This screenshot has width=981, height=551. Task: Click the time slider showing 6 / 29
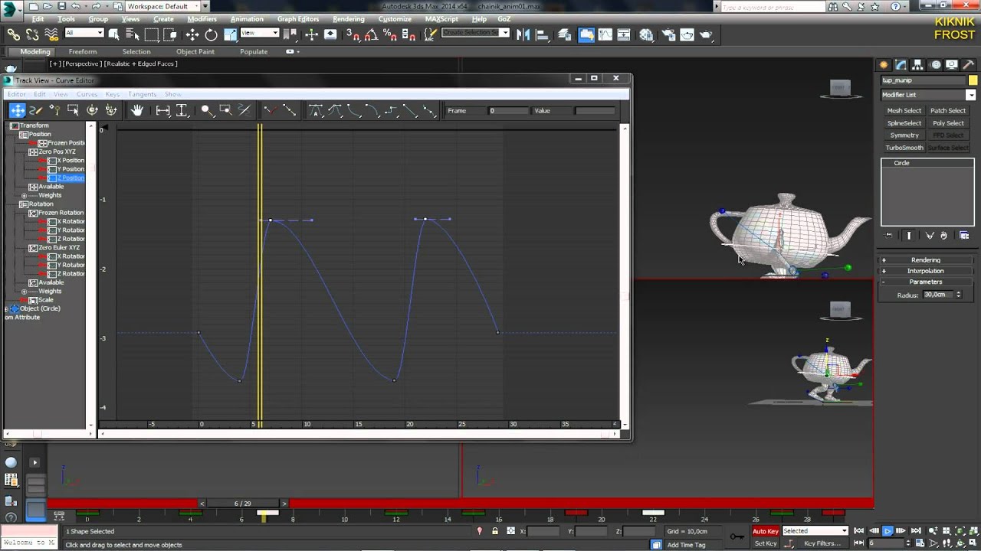coord(242,504)
